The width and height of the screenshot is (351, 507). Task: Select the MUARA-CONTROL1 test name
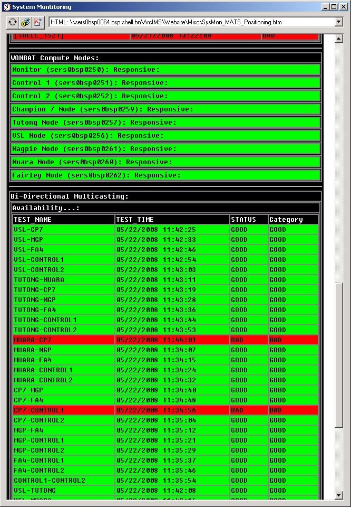tap(43, 370)
